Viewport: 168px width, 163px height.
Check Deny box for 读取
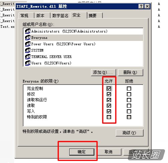pos(129,106)
